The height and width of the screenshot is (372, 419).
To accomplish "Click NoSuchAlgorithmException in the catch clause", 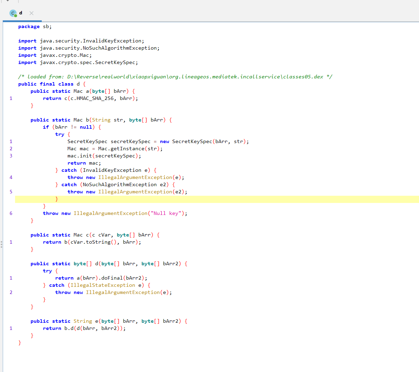I will pyautogui.click(x=119, y=184).
